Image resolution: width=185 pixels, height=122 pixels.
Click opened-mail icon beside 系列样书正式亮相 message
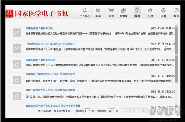17,96
